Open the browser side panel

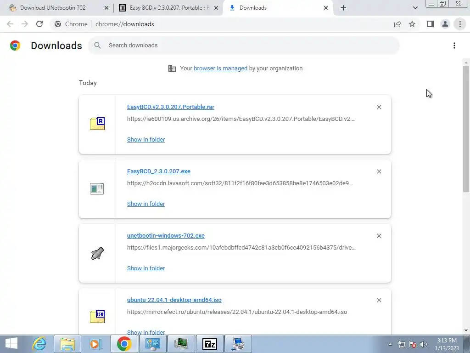[431, 24]
